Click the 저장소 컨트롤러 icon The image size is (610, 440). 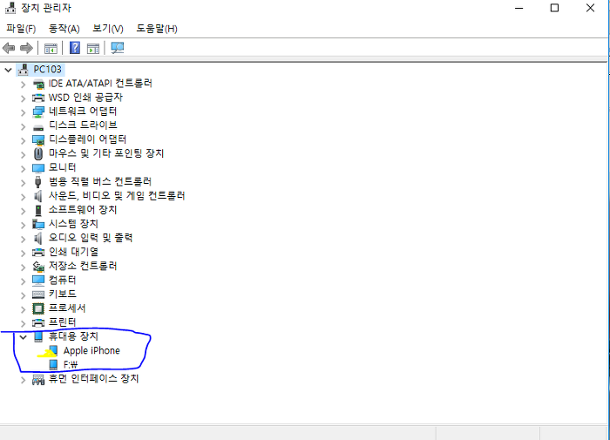[x=38, y=267]
